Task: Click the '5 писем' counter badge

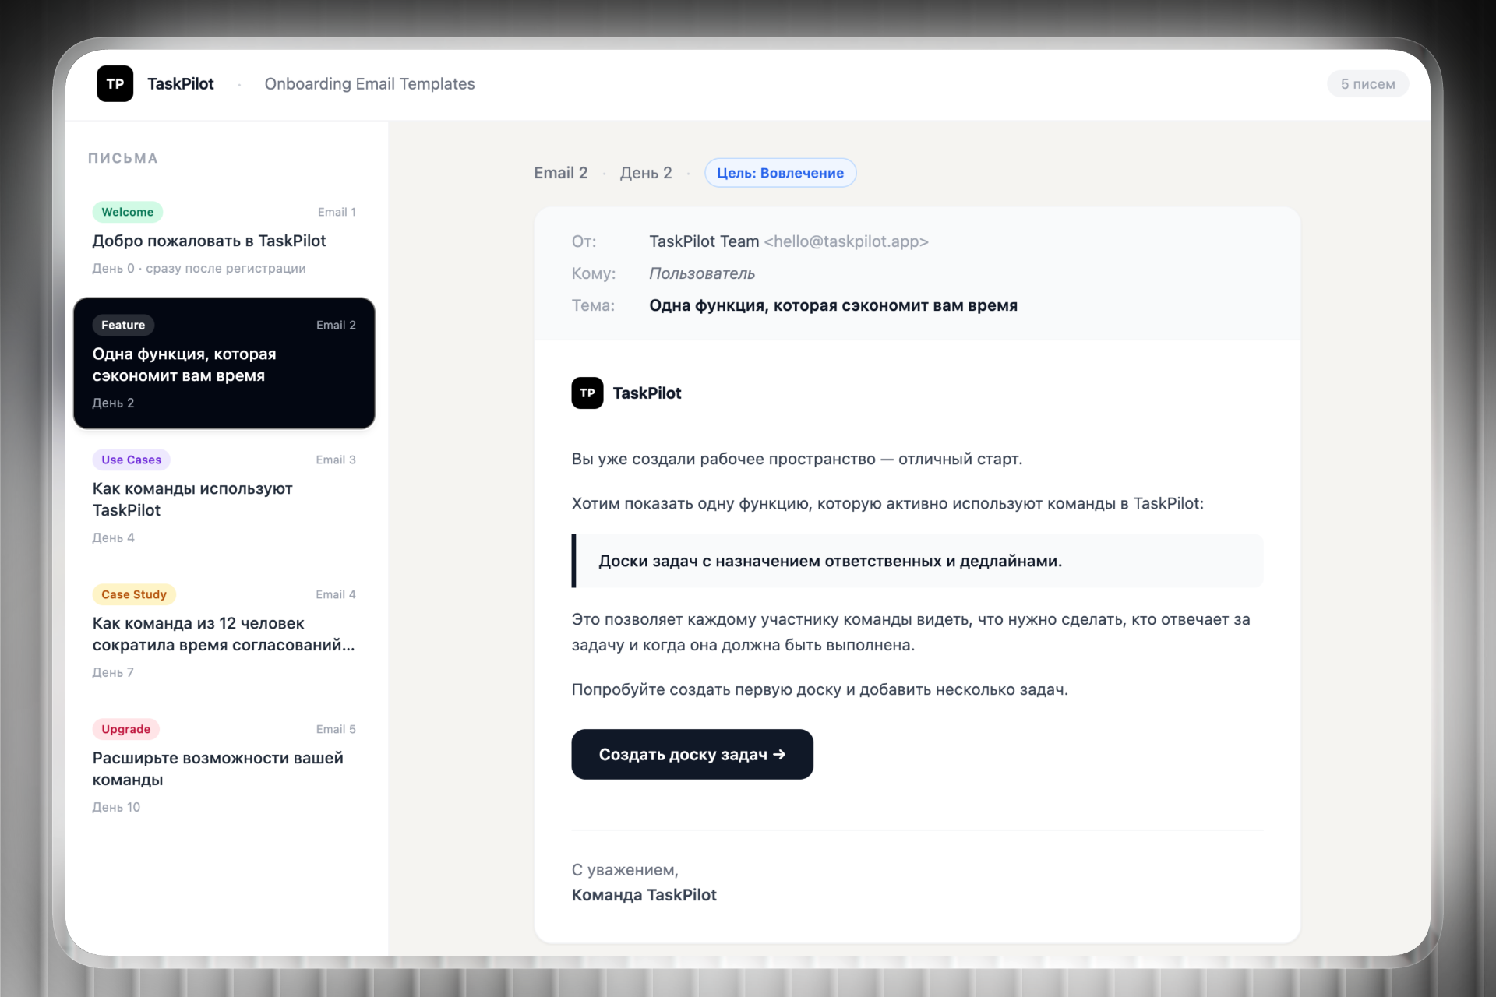Action: tap(1367, 84)
